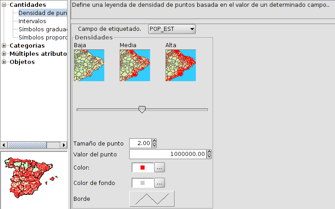
Task: Click the red point color swatch
Action: (142, 168)
